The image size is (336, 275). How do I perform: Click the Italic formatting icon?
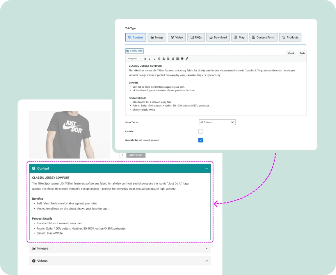click(149, 59)
